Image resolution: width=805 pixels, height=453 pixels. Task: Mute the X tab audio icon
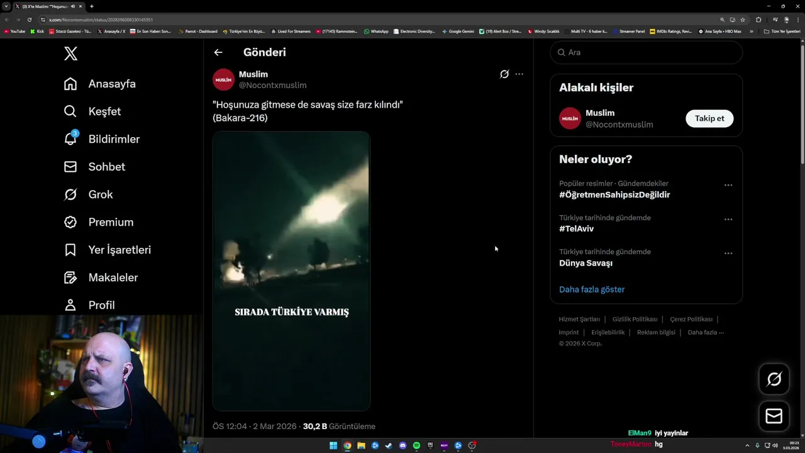(73, 6)
